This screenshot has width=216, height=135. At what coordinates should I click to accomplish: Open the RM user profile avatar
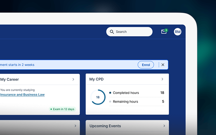click(x=177, y=32)
